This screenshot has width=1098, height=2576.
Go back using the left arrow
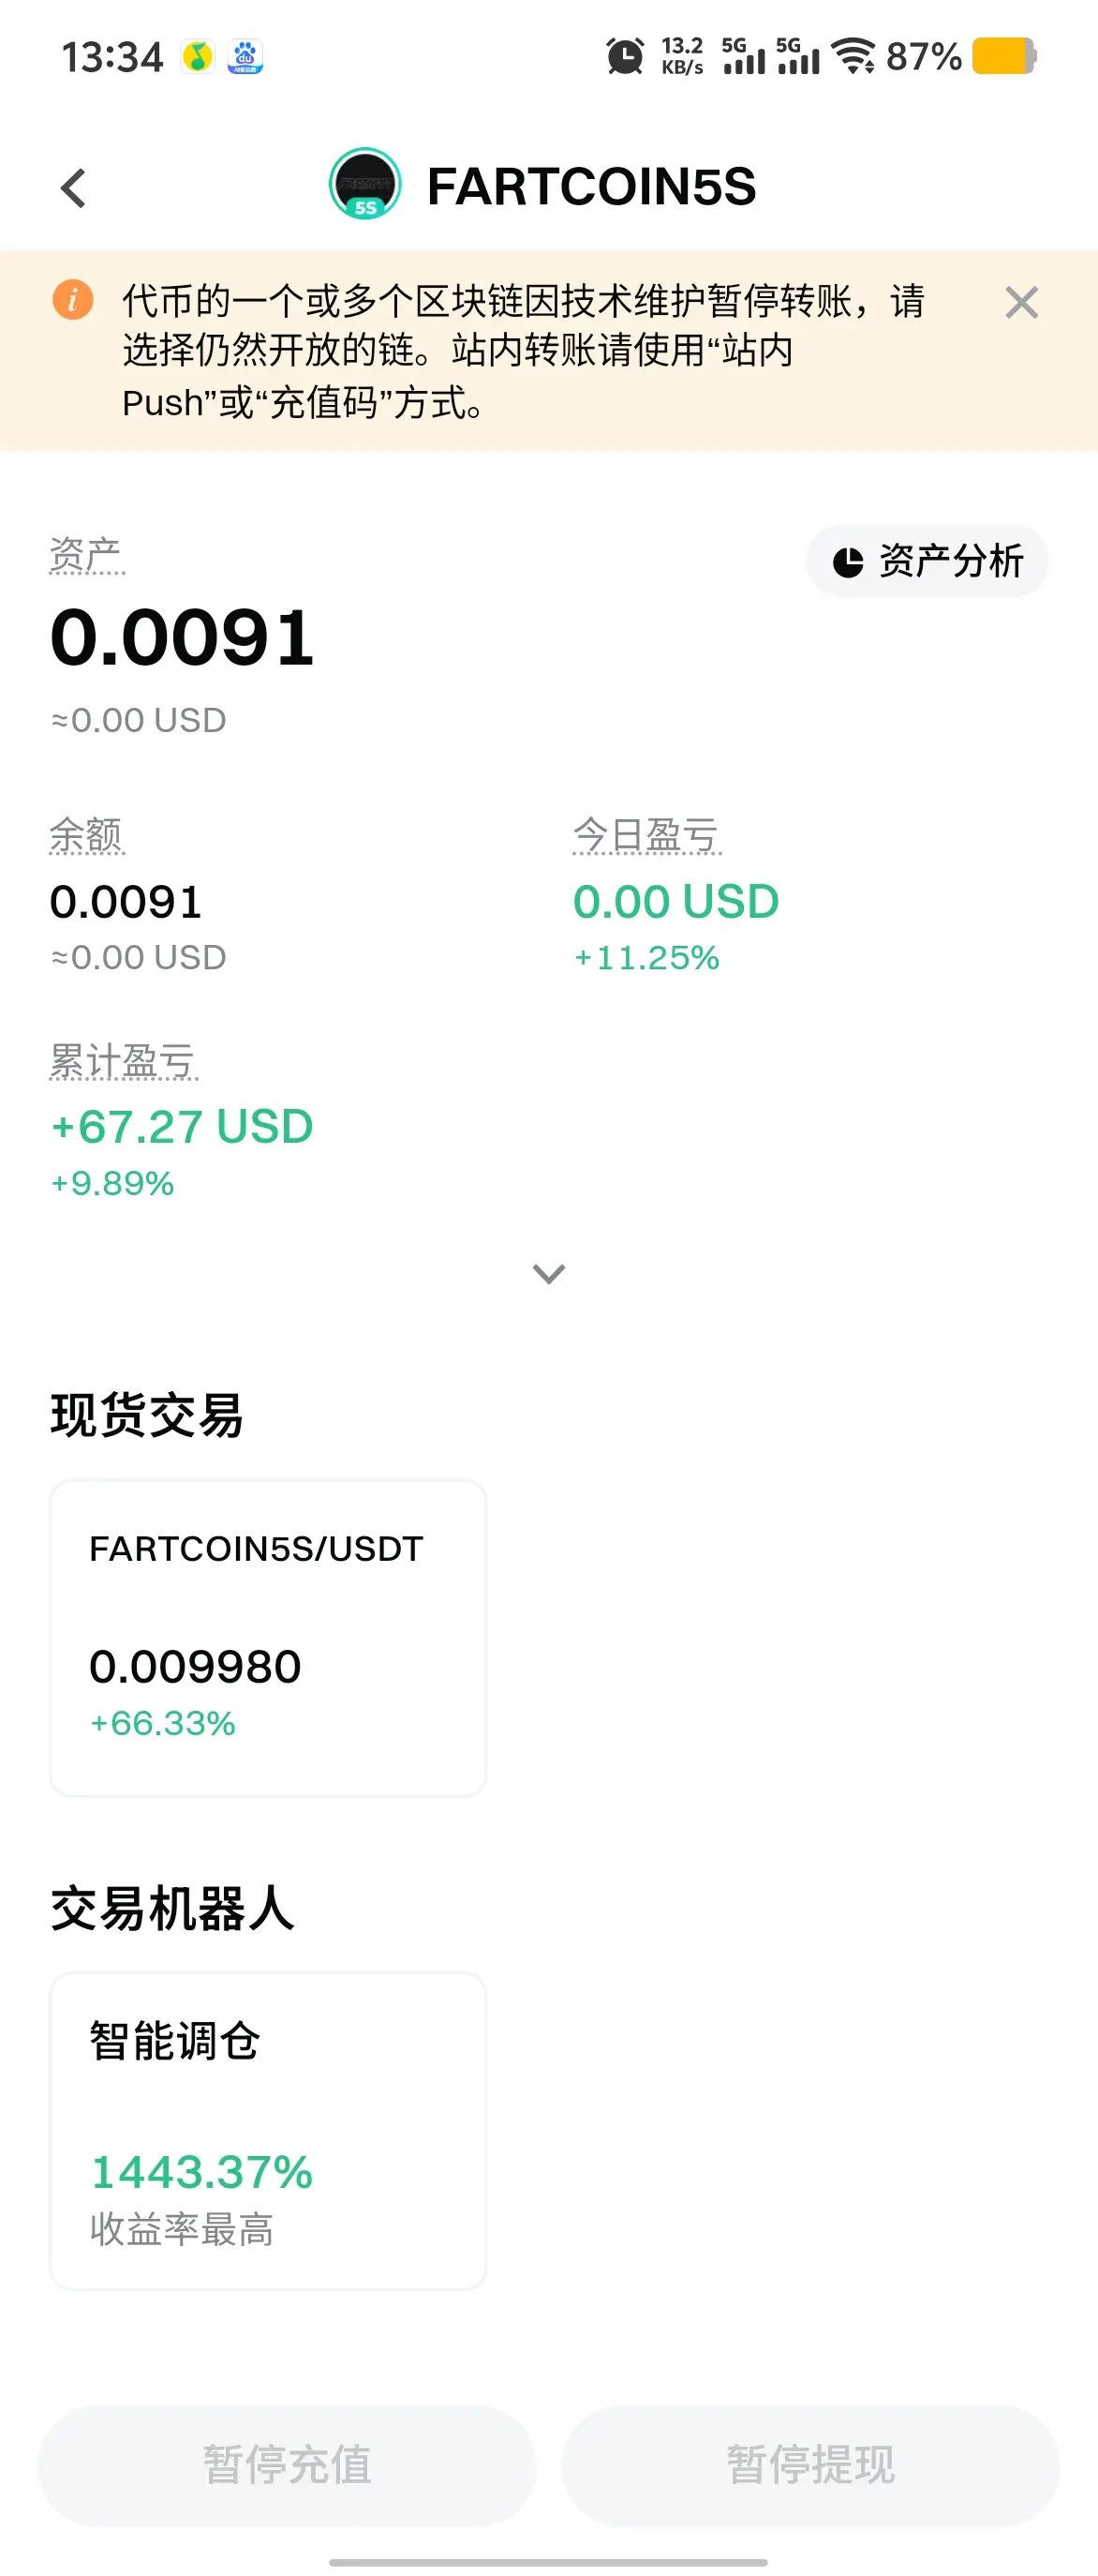click(73, 188)
